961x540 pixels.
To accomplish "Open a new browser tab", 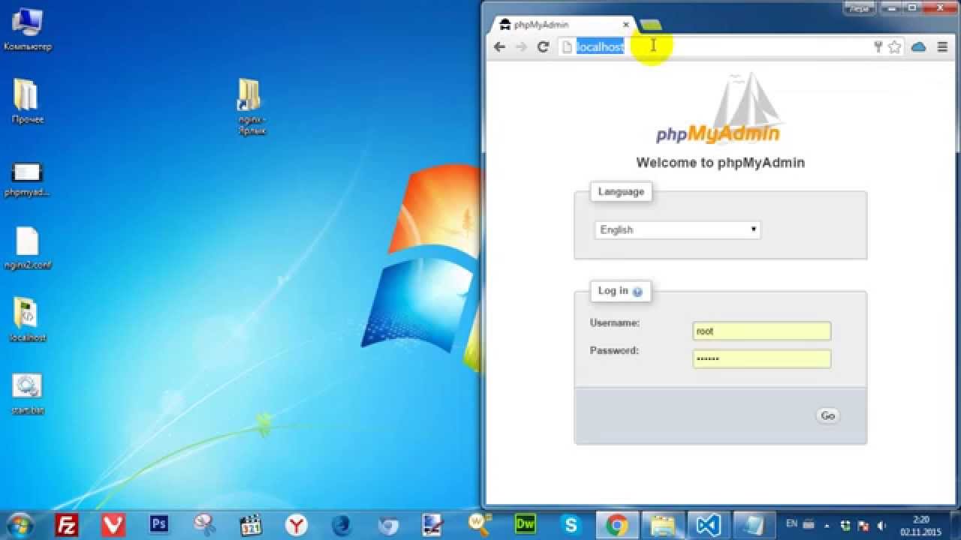I will coord(650,25).
